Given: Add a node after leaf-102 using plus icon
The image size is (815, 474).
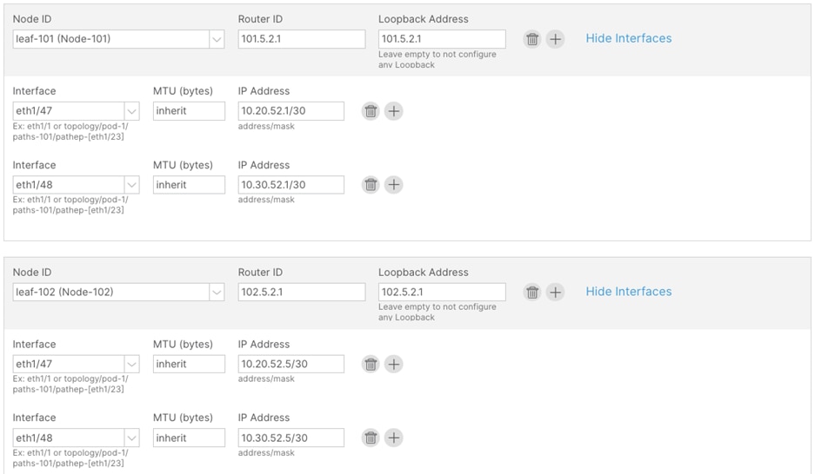Looking at the screenshot, I should tap(555, 292).
